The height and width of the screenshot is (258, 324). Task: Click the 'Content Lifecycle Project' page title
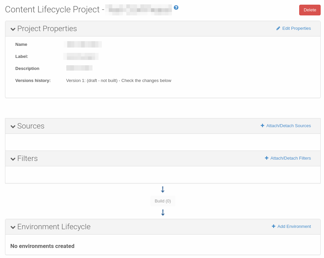coord(53,9)
